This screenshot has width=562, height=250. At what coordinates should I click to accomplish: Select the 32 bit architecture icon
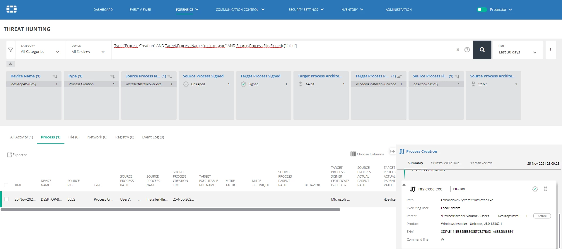coord(473,84)
